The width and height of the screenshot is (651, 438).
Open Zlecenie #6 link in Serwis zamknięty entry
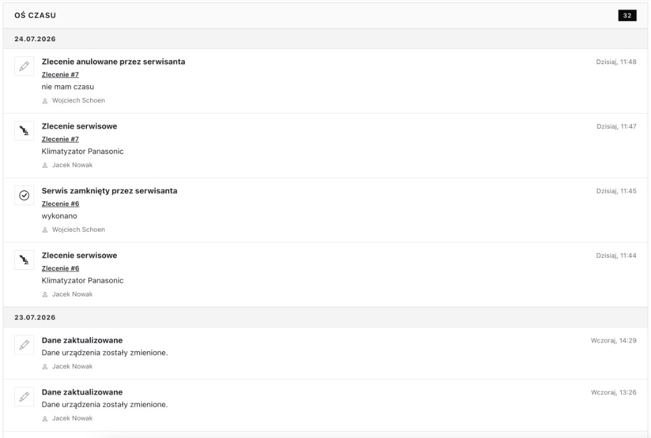[60, 204]
